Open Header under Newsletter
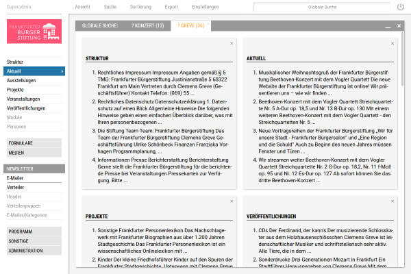Screen dimensions: 411x274 coord(34,197)
